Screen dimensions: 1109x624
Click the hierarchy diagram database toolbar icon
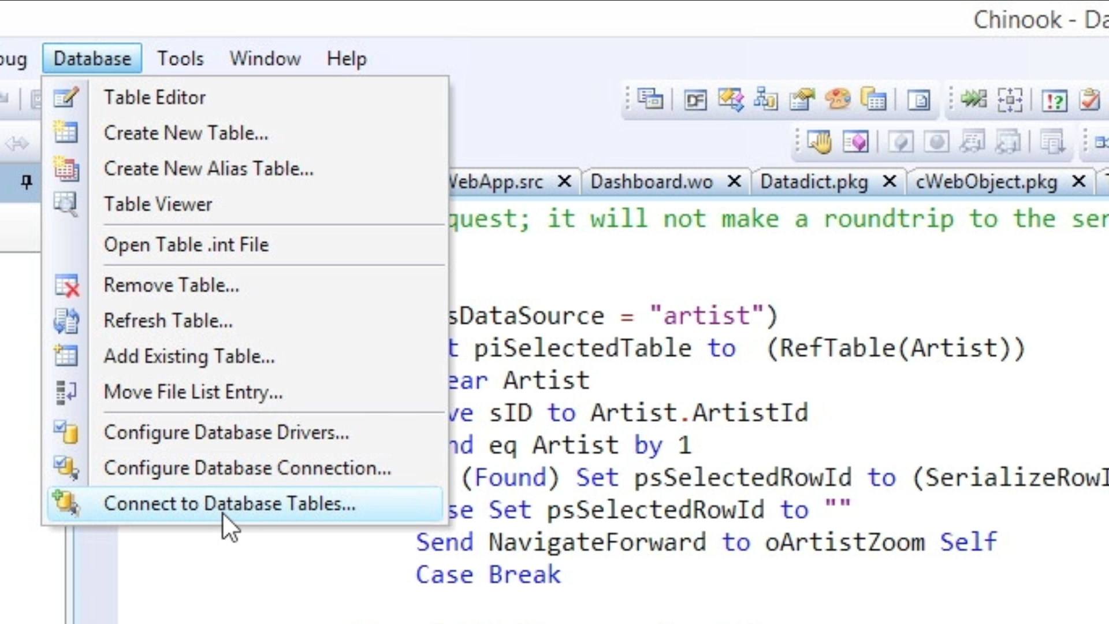click(x=766, y=99)
